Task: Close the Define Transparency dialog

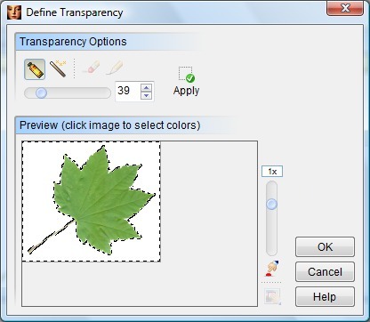Action: (x=345, y=8)
